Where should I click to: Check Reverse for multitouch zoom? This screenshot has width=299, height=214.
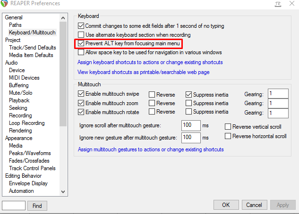pos(152,103)
